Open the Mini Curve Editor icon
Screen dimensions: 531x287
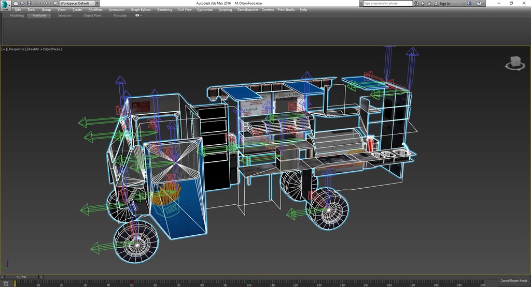[6, 283]
